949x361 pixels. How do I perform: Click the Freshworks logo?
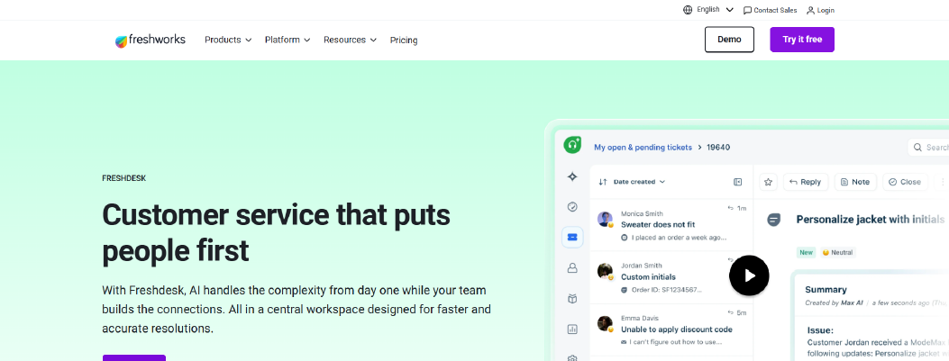[151, 41]
